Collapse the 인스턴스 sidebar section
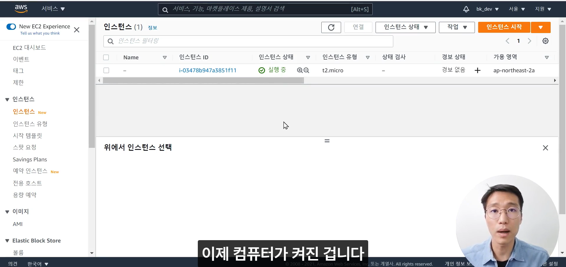This screenshot has width=566, height=267. click(7, 100)
